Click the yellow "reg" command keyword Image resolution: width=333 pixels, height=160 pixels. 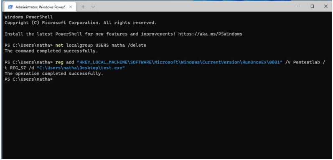(x=59, y=62)
